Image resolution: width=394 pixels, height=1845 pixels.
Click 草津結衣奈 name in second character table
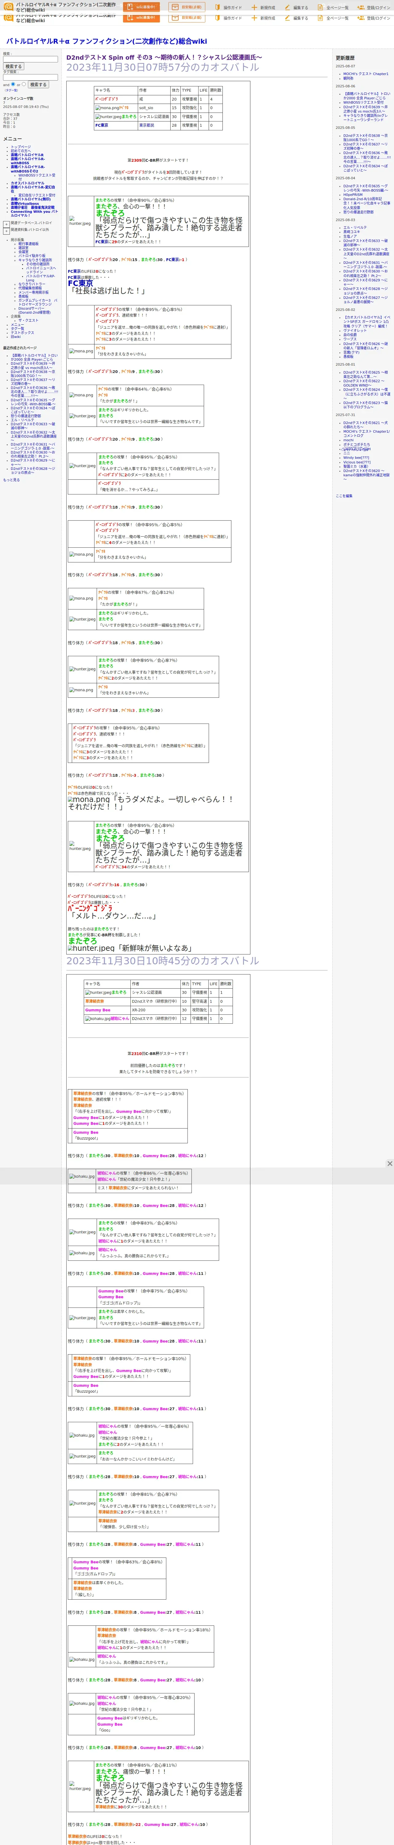pos(95,1001)
